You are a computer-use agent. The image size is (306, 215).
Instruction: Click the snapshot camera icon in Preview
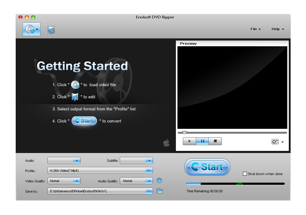pyautogui.click(x=275, y=142)
